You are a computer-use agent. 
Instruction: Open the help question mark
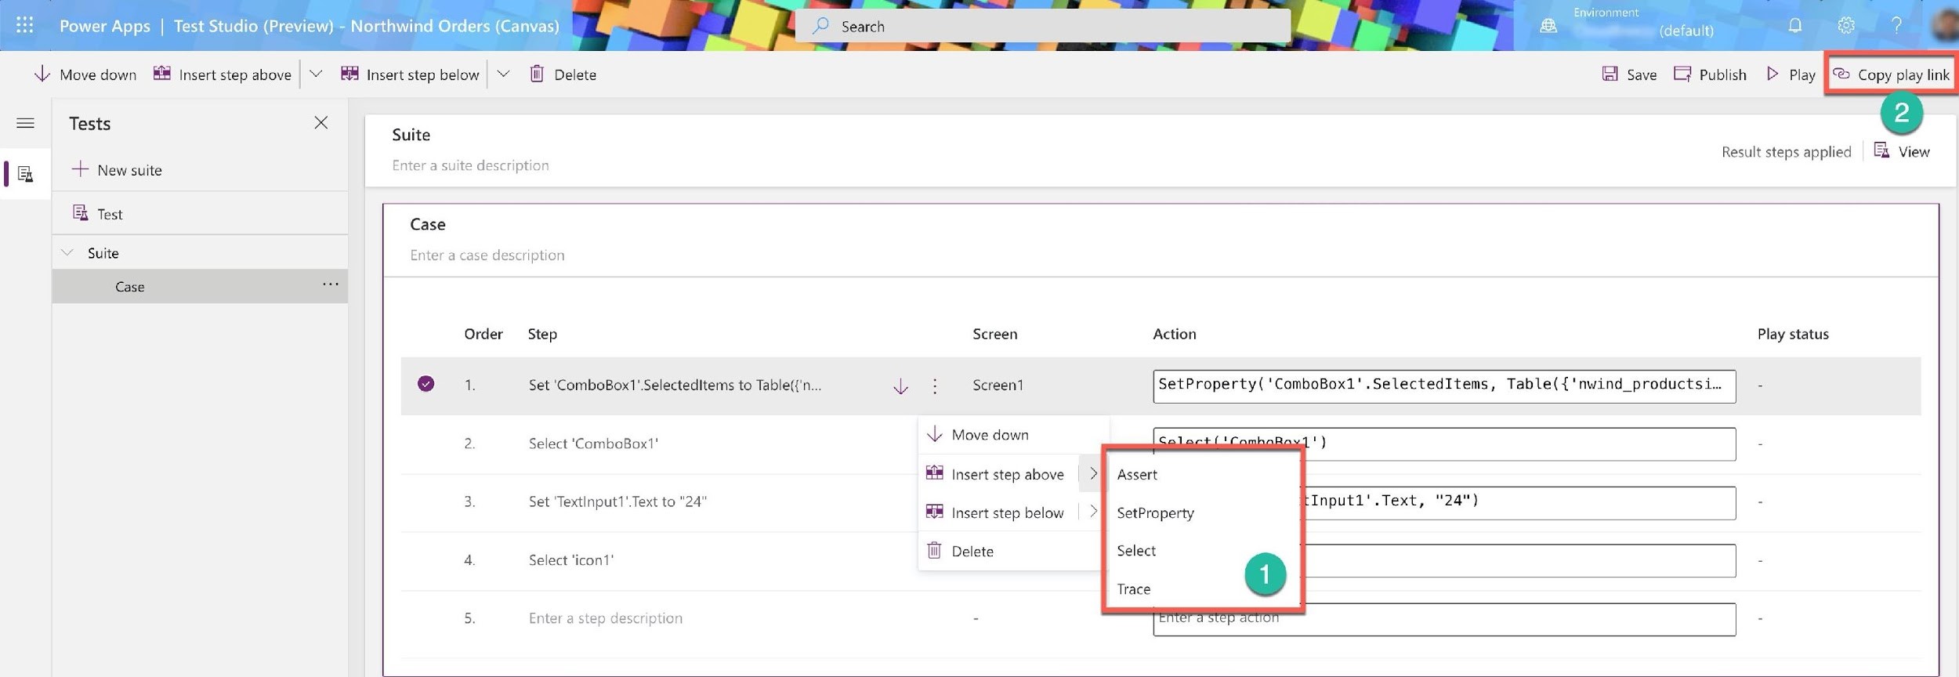(1896, 25)
